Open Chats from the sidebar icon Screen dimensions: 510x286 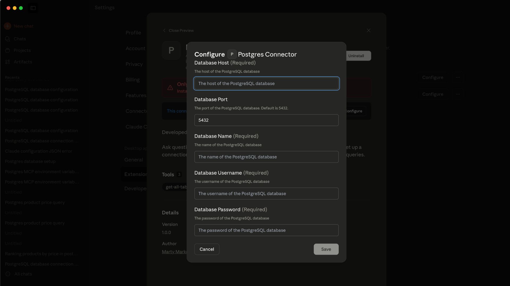tap(7, 39)
